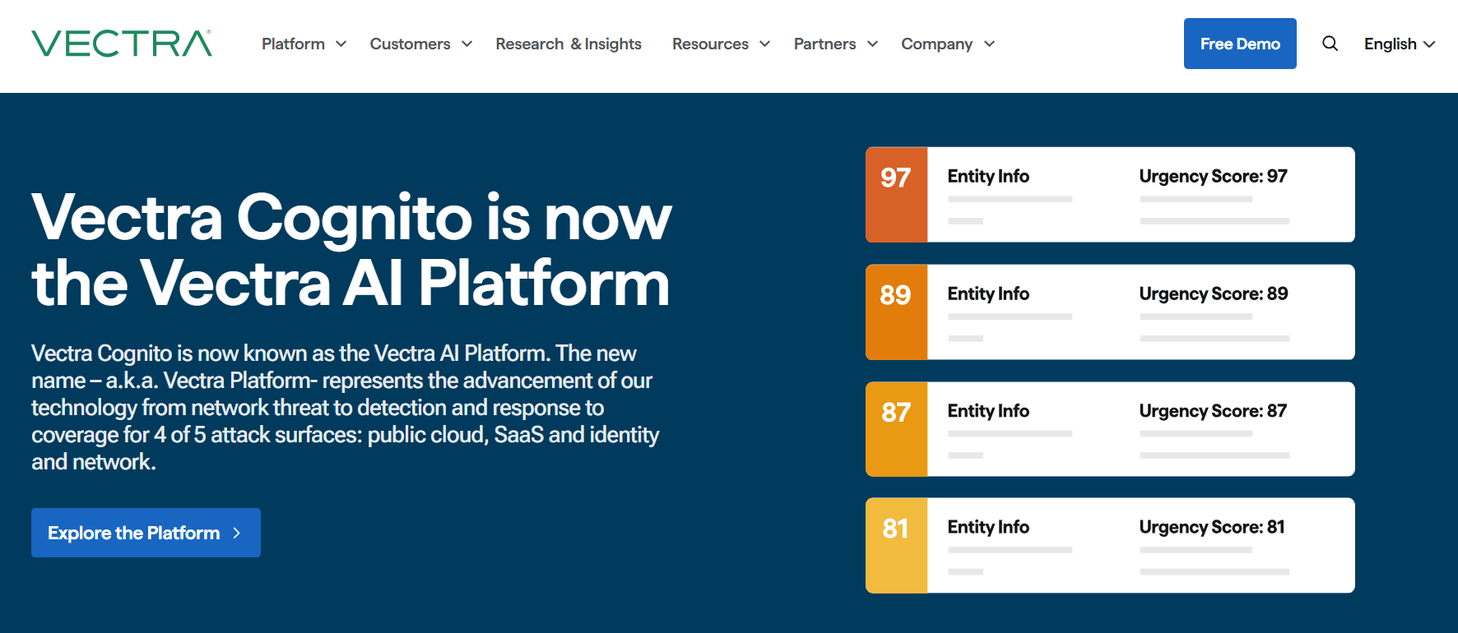Click the arrow in Explore the Platform
Image resolution: width=1458 pixels, height=633 pixels.
click(x=237, y=533)
